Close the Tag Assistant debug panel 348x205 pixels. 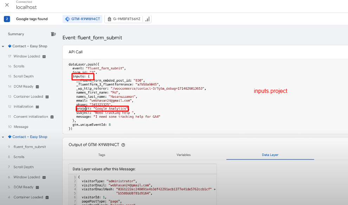pyautogui.click(x=7, y=5)
